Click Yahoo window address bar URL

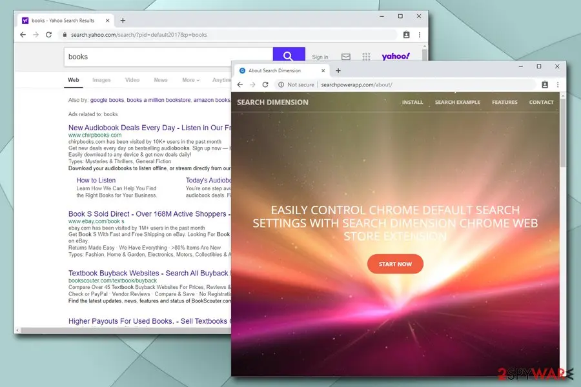pos(139,35)
